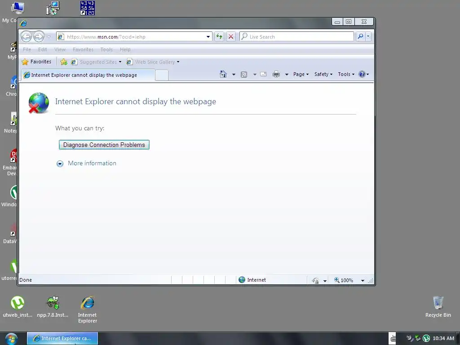Open the Help menu

pos(125,49)
